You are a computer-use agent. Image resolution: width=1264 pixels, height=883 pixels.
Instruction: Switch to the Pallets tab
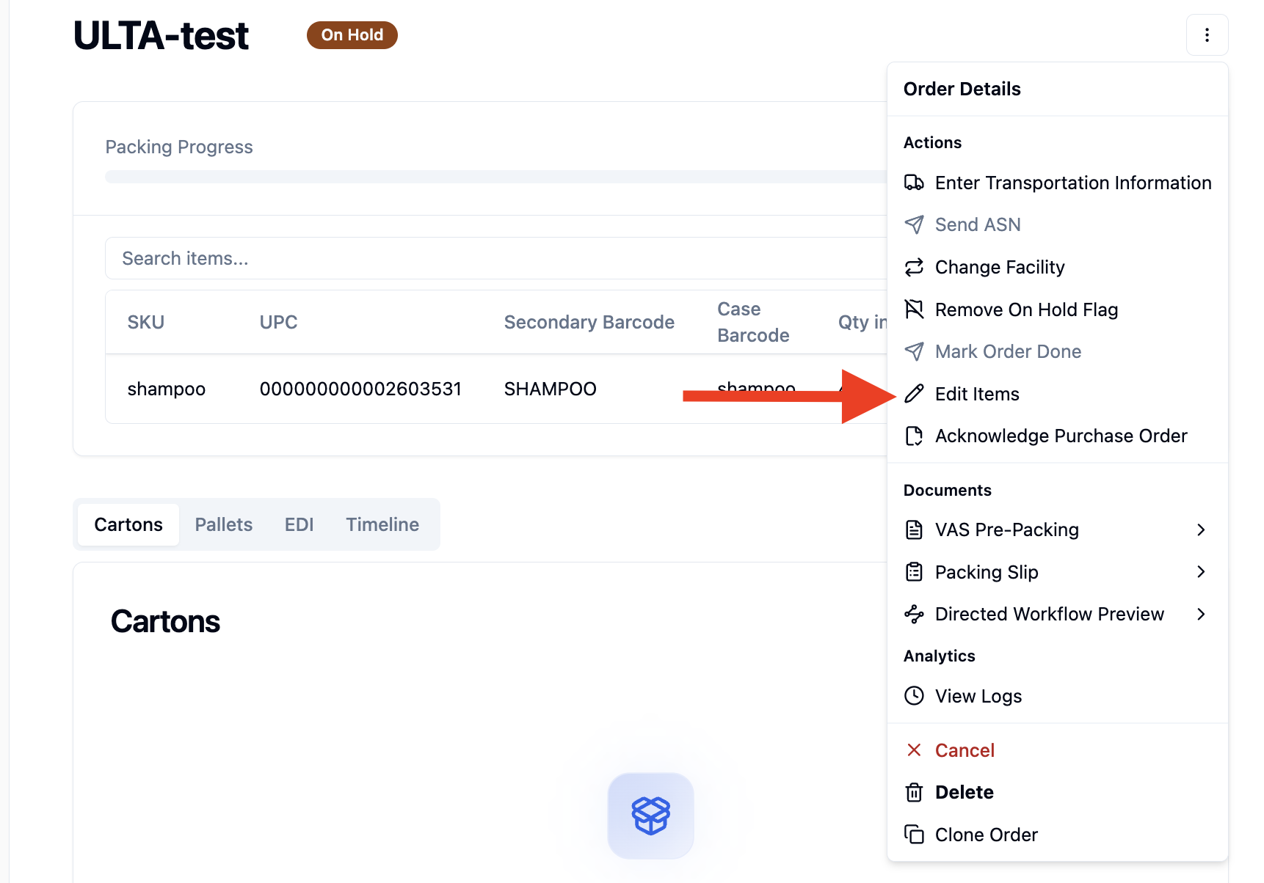(x=224, y=524)
